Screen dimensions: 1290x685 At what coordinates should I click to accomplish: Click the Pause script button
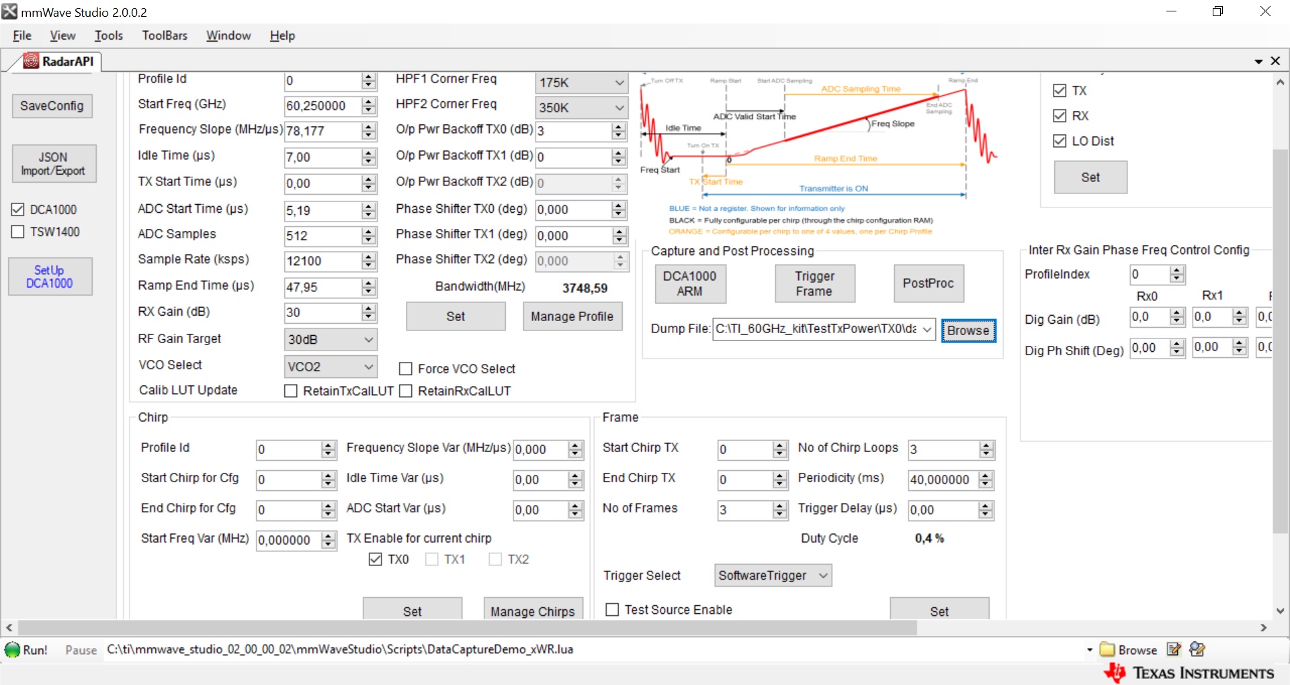tap(81, 650)
